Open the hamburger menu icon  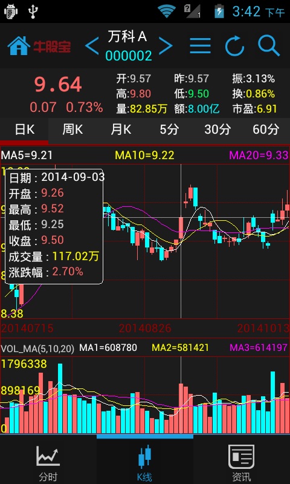[x=201, y=46]
